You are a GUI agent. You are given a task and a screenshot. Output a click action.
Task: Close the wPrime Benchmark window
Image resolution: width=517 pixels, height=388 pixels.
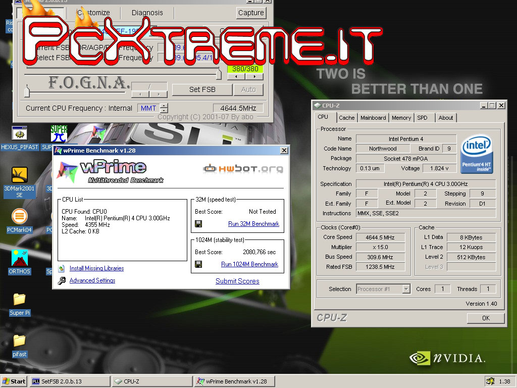284,151
